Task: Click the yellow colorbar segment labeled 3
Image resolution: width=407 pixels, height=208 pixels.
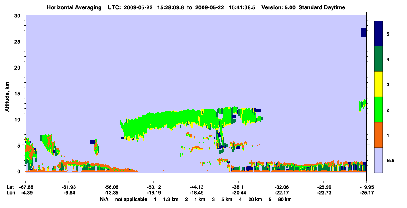Action: click(x=379, y=84)
